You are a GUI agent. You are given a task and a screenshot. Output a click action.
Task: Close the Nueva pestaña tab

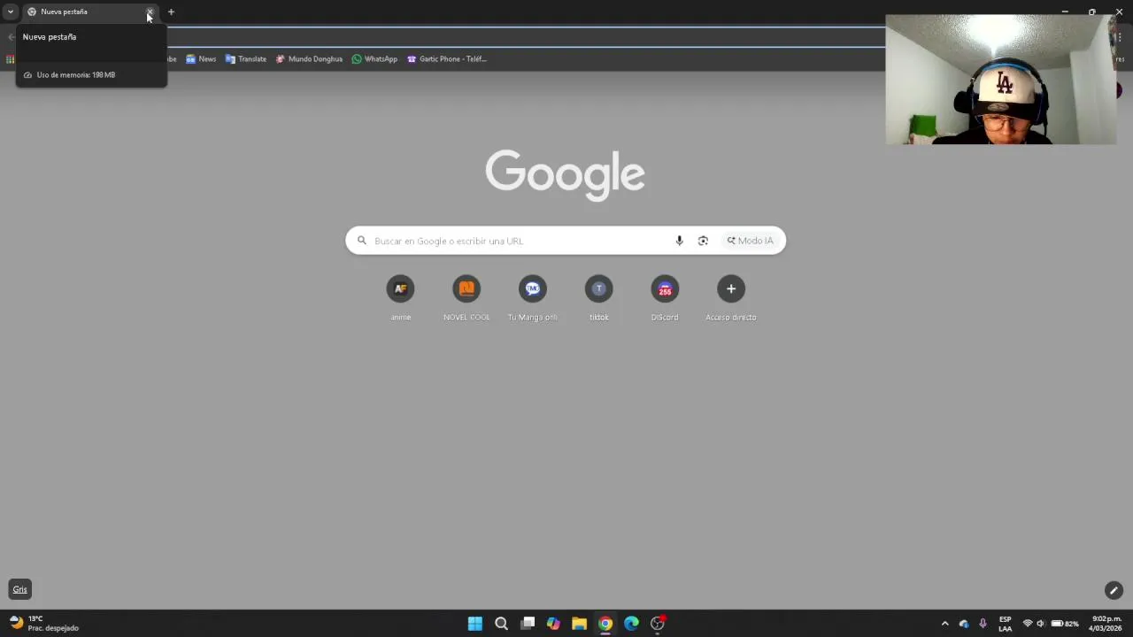(x=150, y=12)
